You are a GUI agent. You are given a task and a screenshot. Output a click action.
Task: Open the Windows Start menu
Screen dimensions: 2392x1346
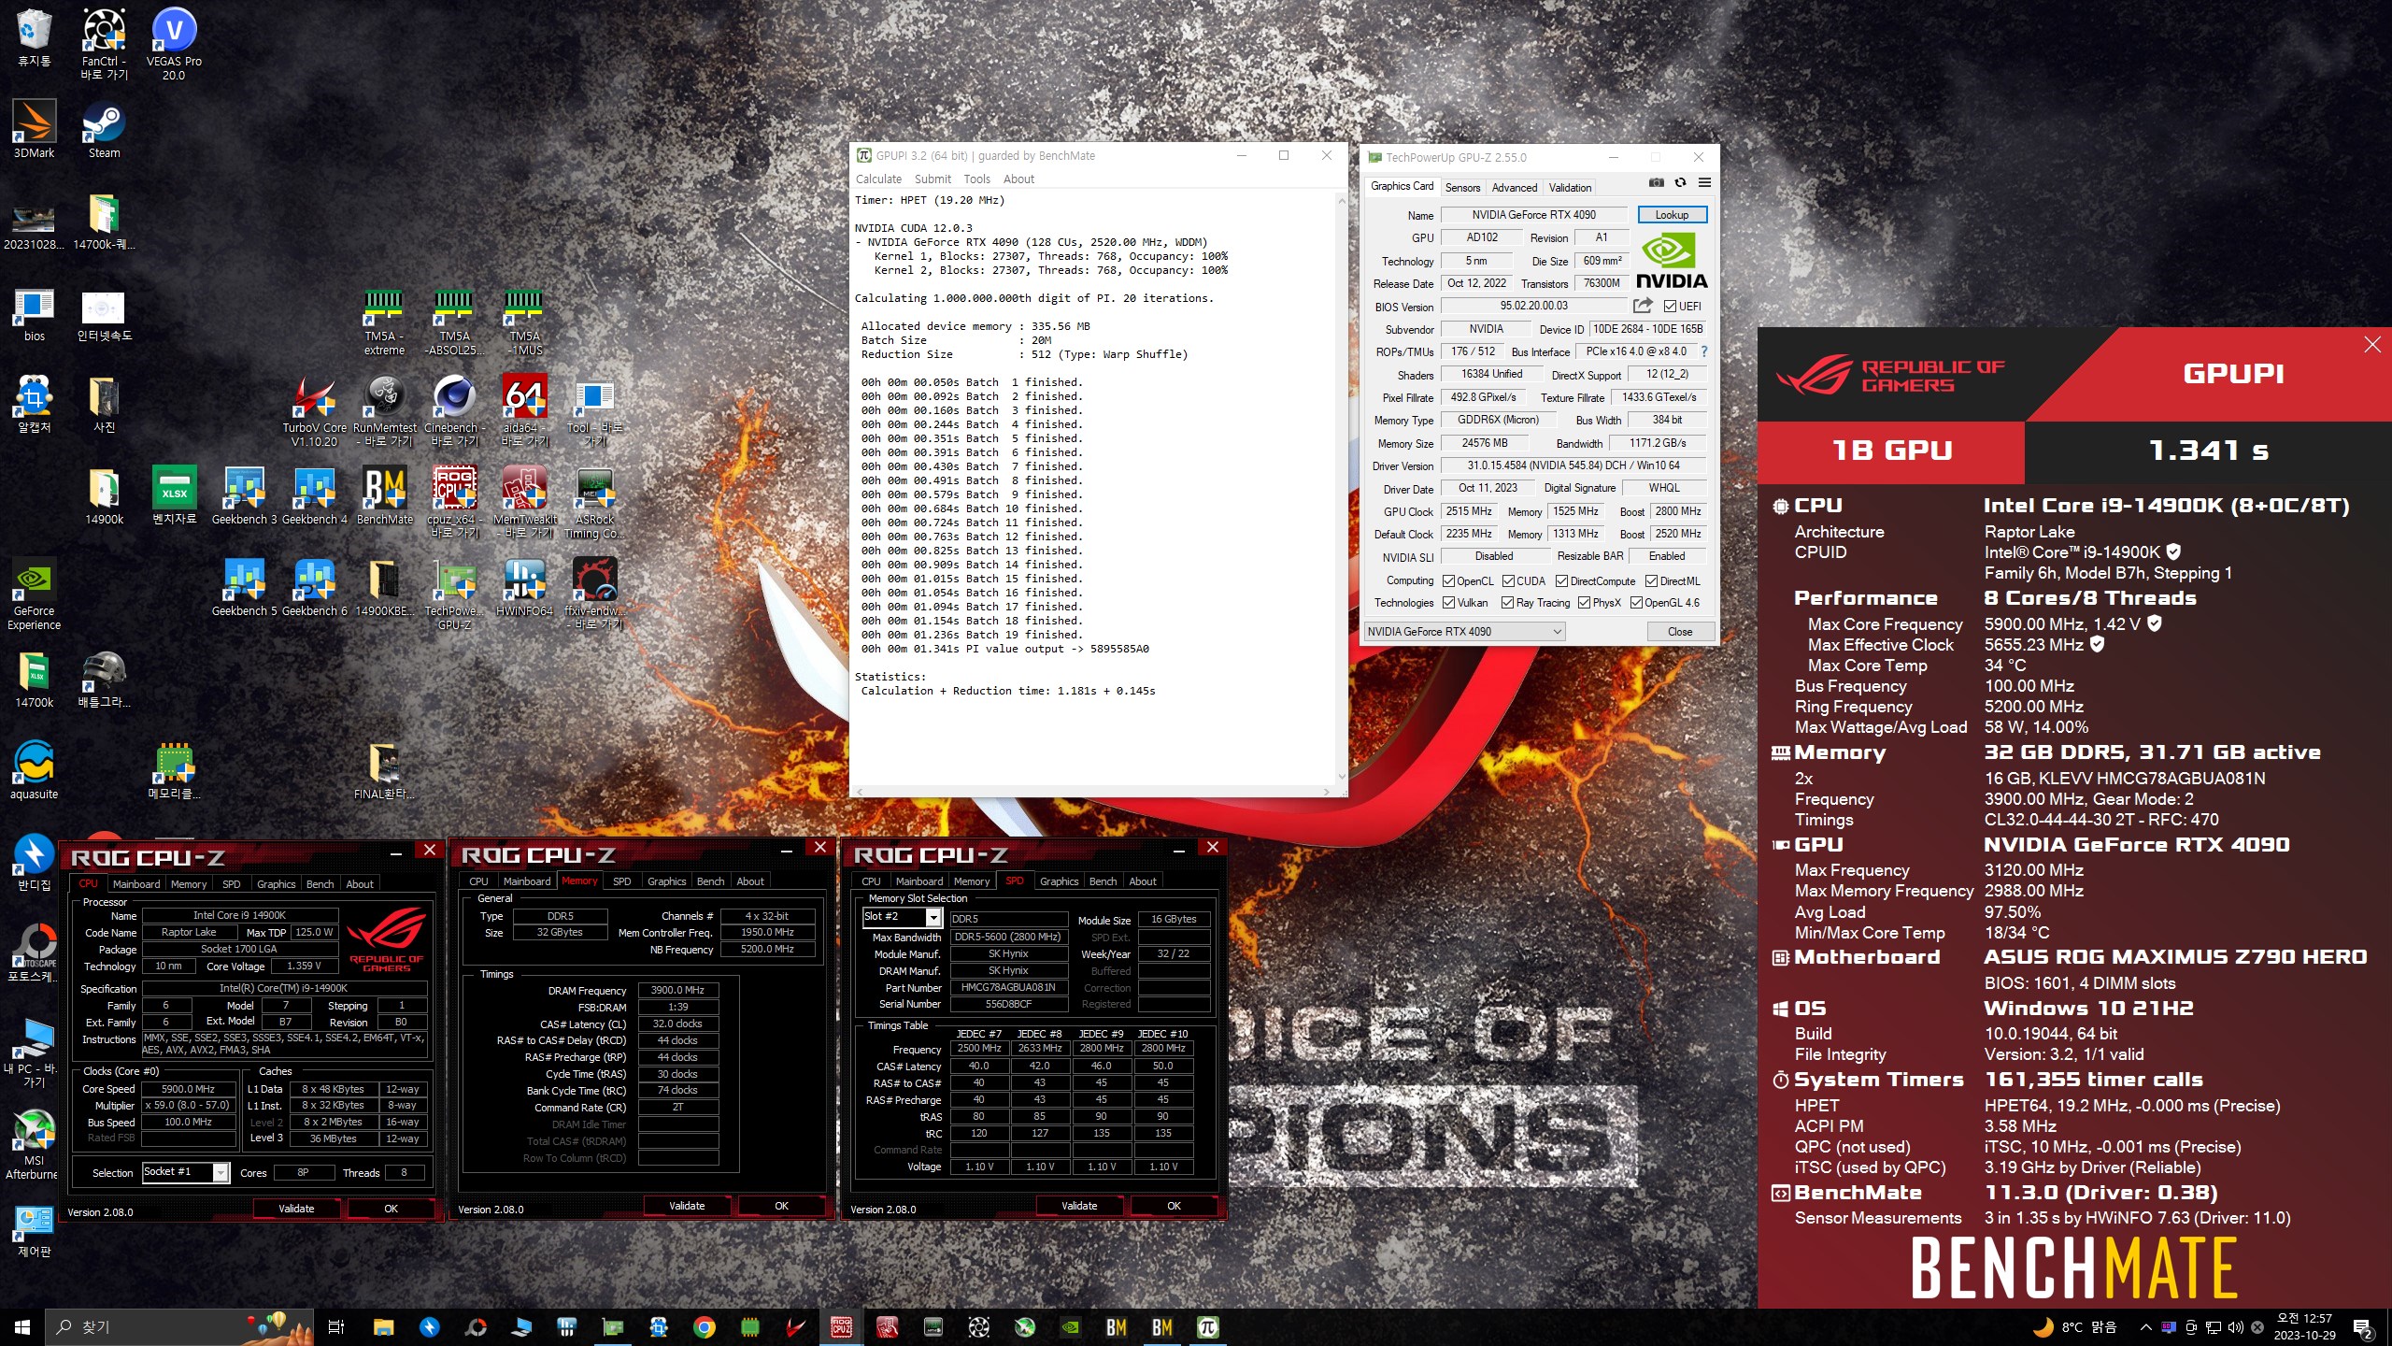coord(22,1327)
